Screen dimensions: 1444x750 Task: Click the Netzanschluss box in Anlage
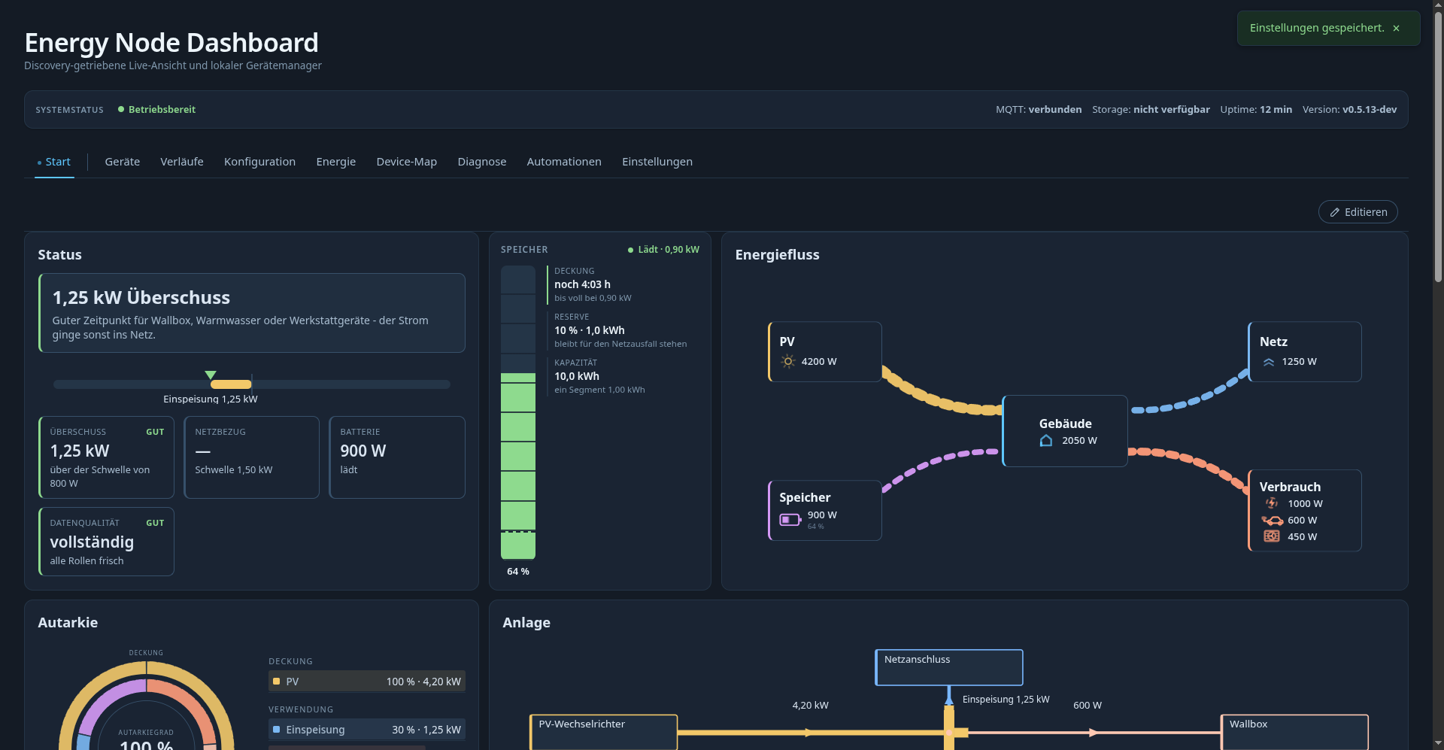(x=949, y=667)
